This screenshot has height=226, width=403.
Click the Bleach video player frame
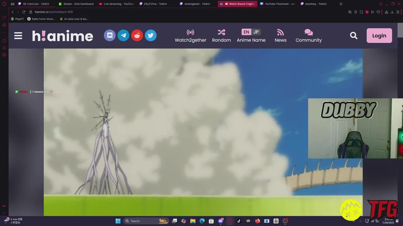203,132
